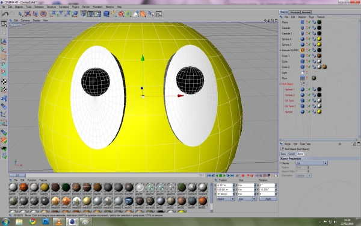Click the green Stop playback button
This screenshot has height=226, width=361.
point(221,175)
